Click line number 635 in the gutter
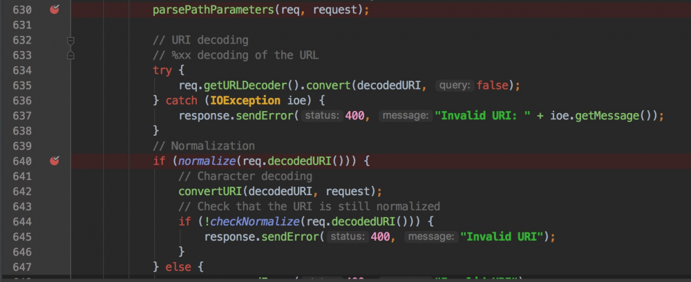Image resolution: width=691 pixels, height=282 pixels. coord(22,85)
